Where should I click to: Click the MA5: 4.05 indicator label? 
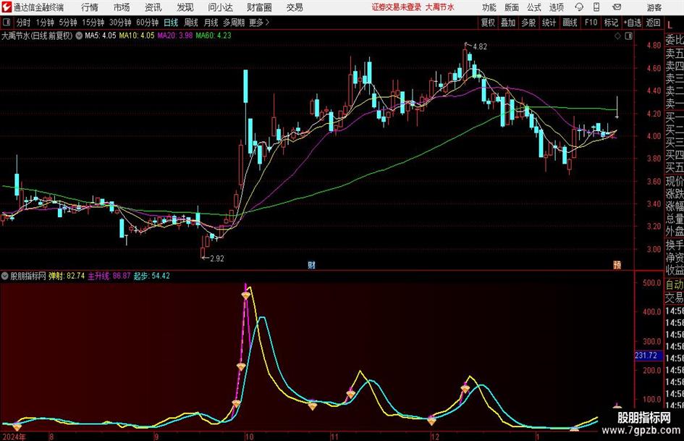(101, 35)
